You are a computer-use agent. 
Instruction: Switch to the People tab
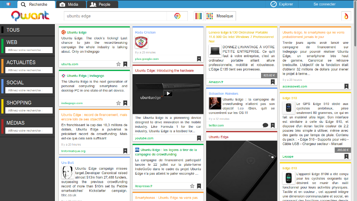tap(103, 4)
